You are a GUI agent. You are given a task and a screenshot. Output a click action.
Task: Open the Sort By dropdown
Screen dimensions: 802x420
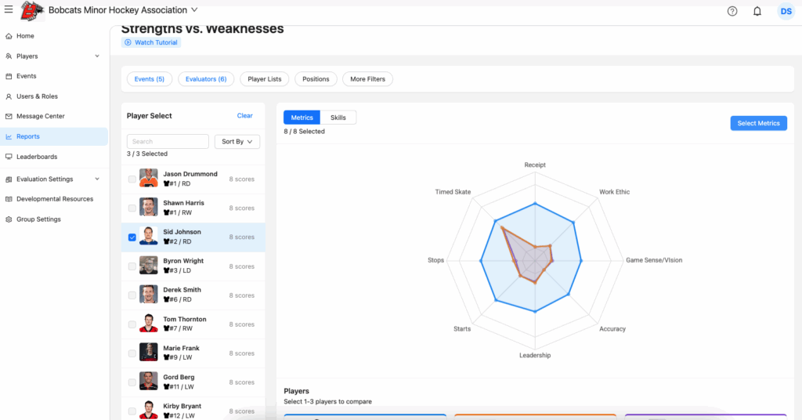[237, 142]
